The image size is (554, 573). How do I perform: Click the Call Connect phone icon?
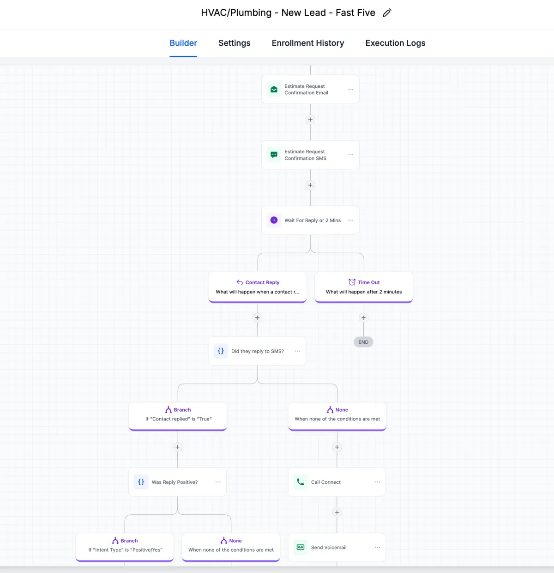(301, 482)
